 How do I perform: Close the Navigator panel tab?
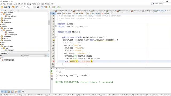(x=8, y=53)
